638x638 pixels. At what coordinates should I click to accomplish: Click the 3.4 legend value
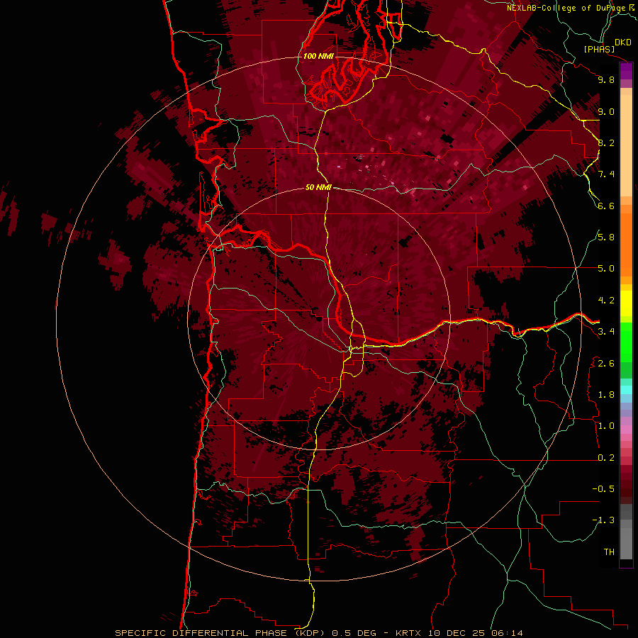pos(606,332)
